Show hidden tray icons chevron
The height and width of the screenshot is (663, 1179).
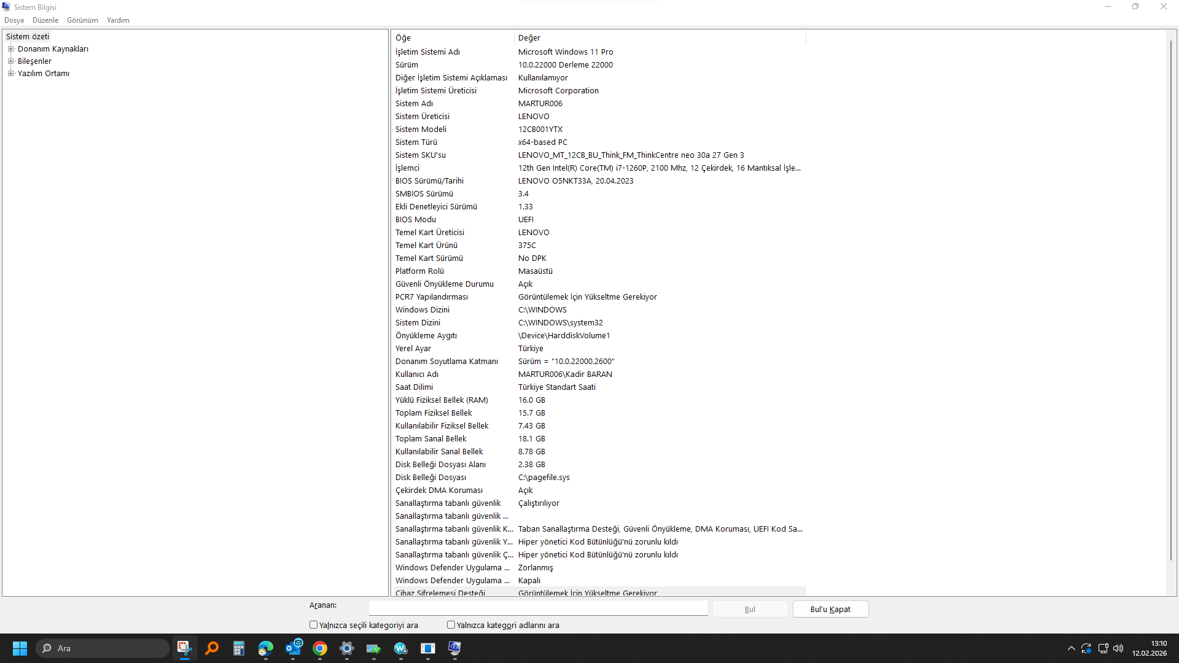coord(1072,648)
